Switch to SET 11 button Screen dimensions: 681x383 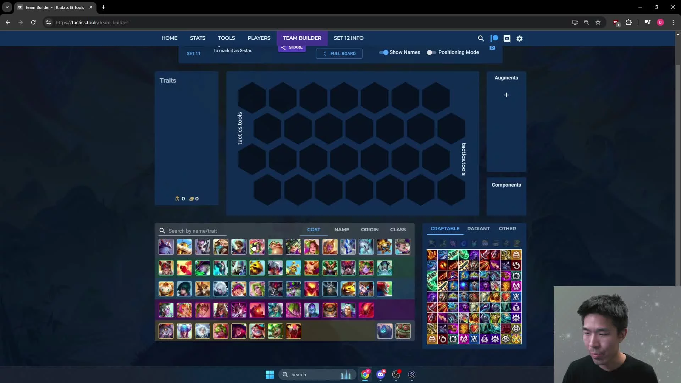(x=193, y=54)
